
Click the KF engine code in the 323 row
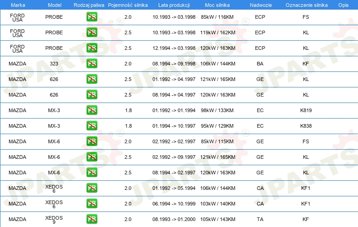(306, 64)
